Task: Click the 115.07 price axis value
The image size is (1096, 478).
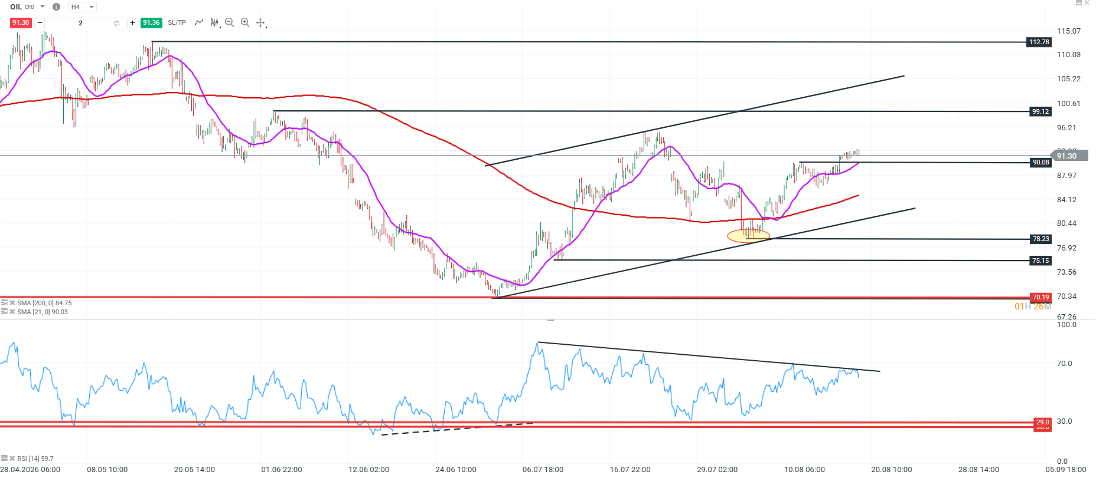Action: click(x=1069, y=31)
